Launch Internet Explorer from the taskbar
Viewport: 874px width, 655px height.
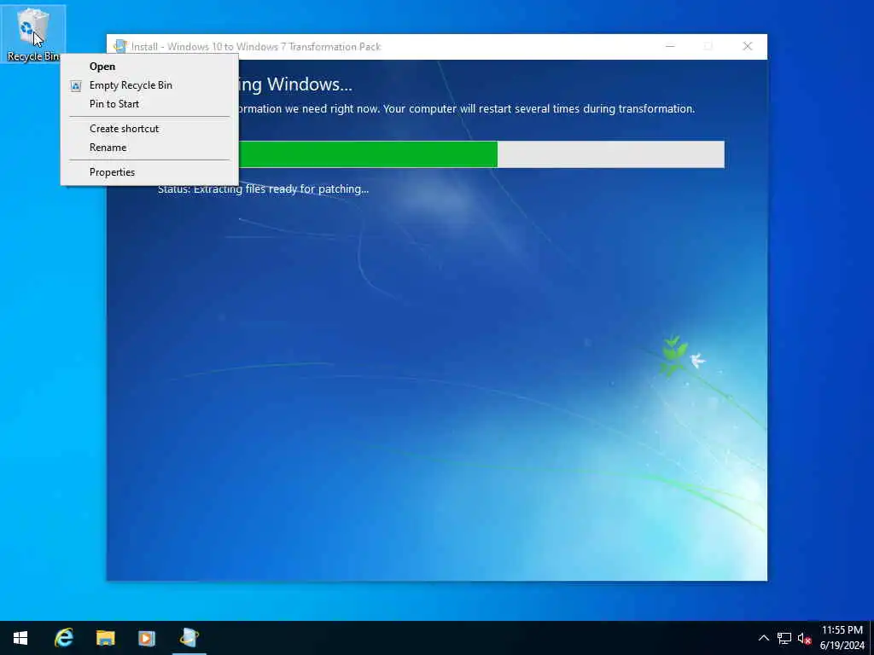(63, 638)
